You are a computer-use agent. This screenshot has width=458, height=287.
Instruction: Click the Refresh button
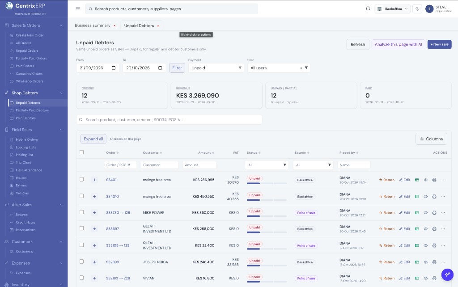click(358, 44)
